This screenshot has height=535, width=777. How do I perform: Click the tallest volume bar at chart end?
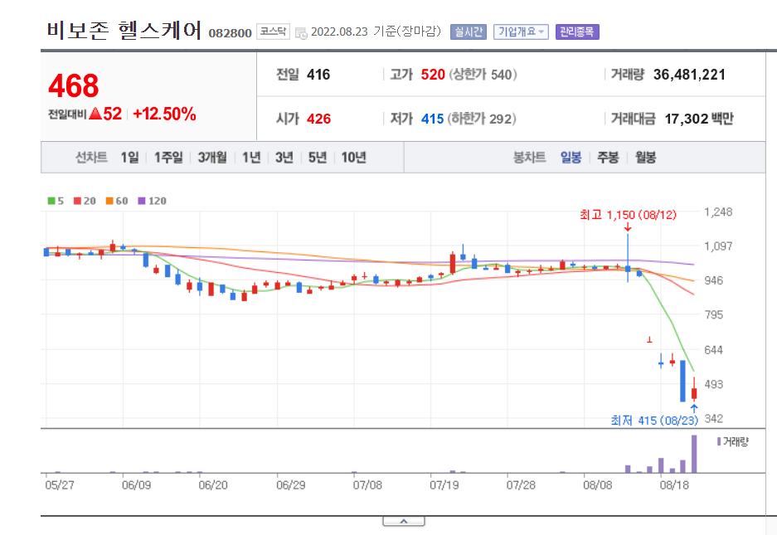tap(694, 454)
